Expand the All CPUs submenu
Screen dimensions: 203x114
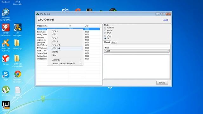pyautogui.click(x=65, y=60)
